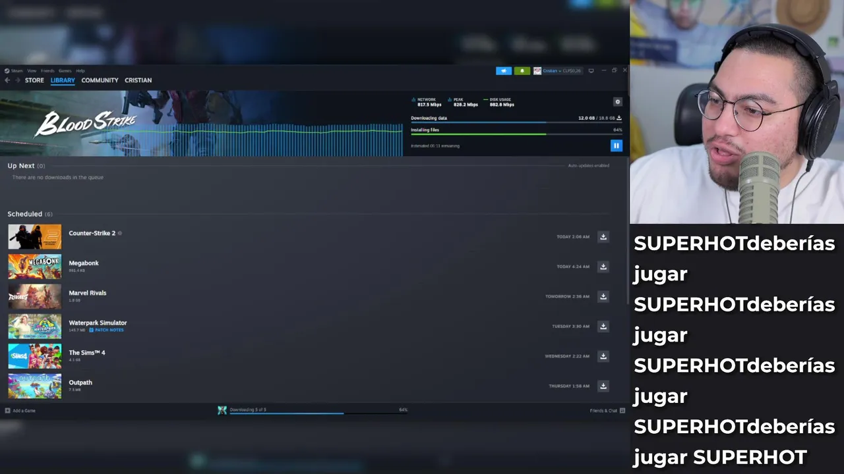Click the Counter-Strike 2 thumbnail

tap(34, 237)
